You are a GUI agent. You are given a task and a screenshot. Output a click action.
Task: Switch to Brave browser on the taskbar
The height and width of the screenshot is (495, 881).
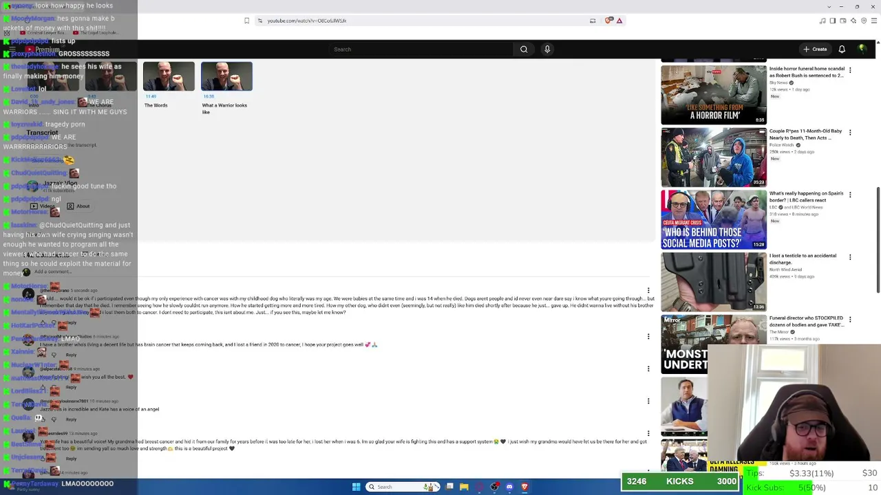tap(524, 487)
